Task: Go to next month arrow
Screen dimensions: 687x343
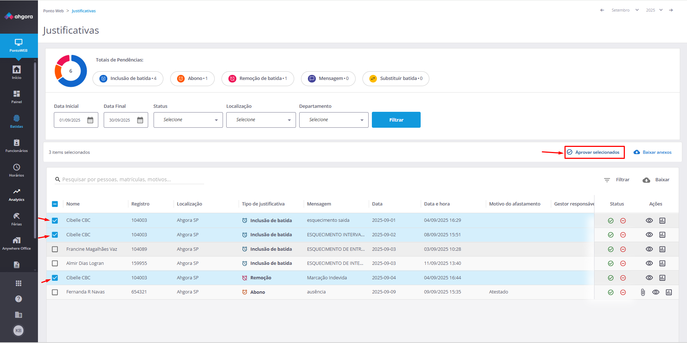Action: click(671, 10)
